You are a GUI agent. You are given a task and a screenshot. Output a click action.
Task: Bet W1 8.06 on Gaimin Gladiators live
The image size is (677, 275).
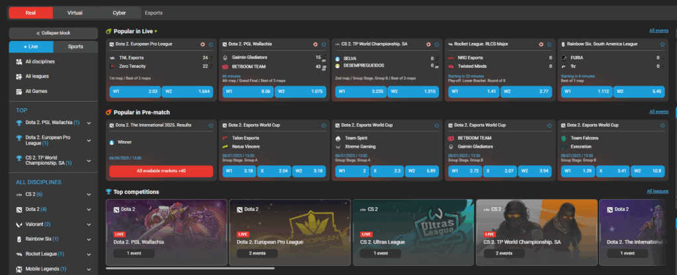248,91
